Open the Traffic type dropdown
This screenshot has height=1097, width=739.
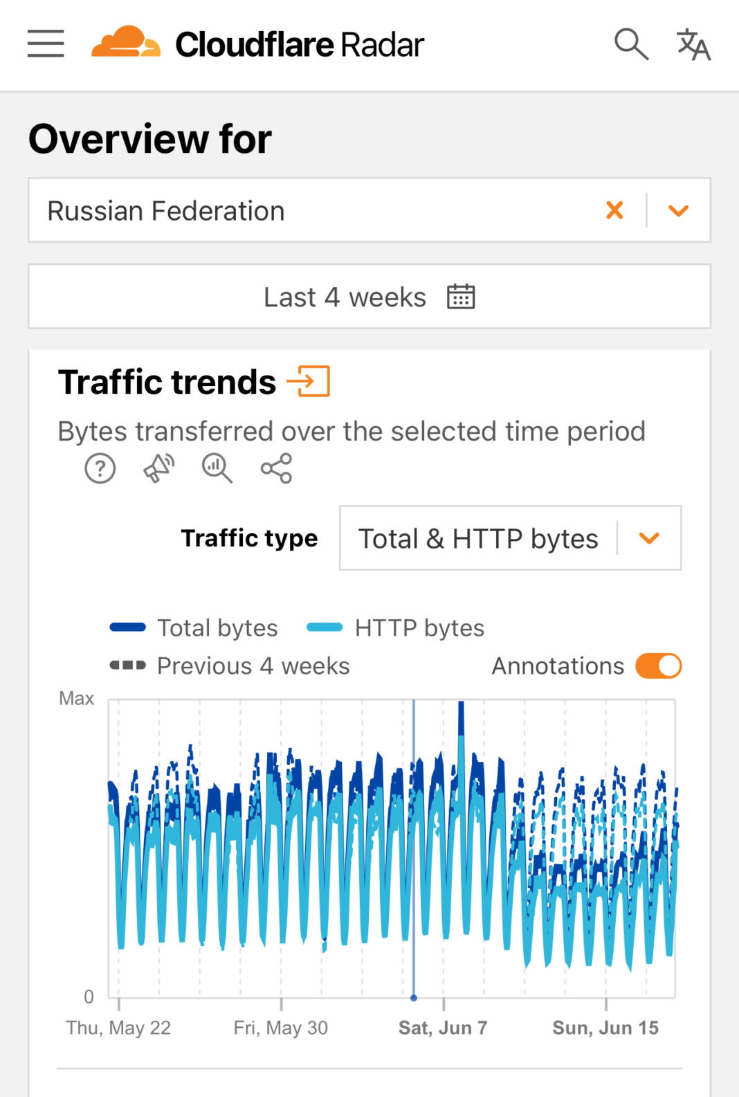(510, 538)
